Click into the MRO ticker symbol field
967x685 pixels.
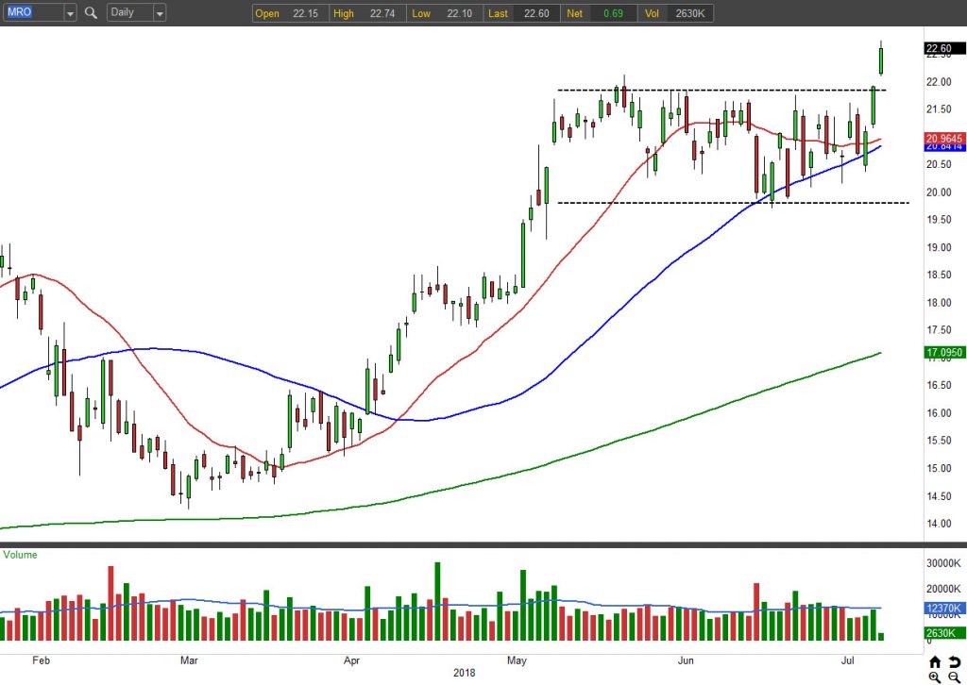(x=33, y=13)
